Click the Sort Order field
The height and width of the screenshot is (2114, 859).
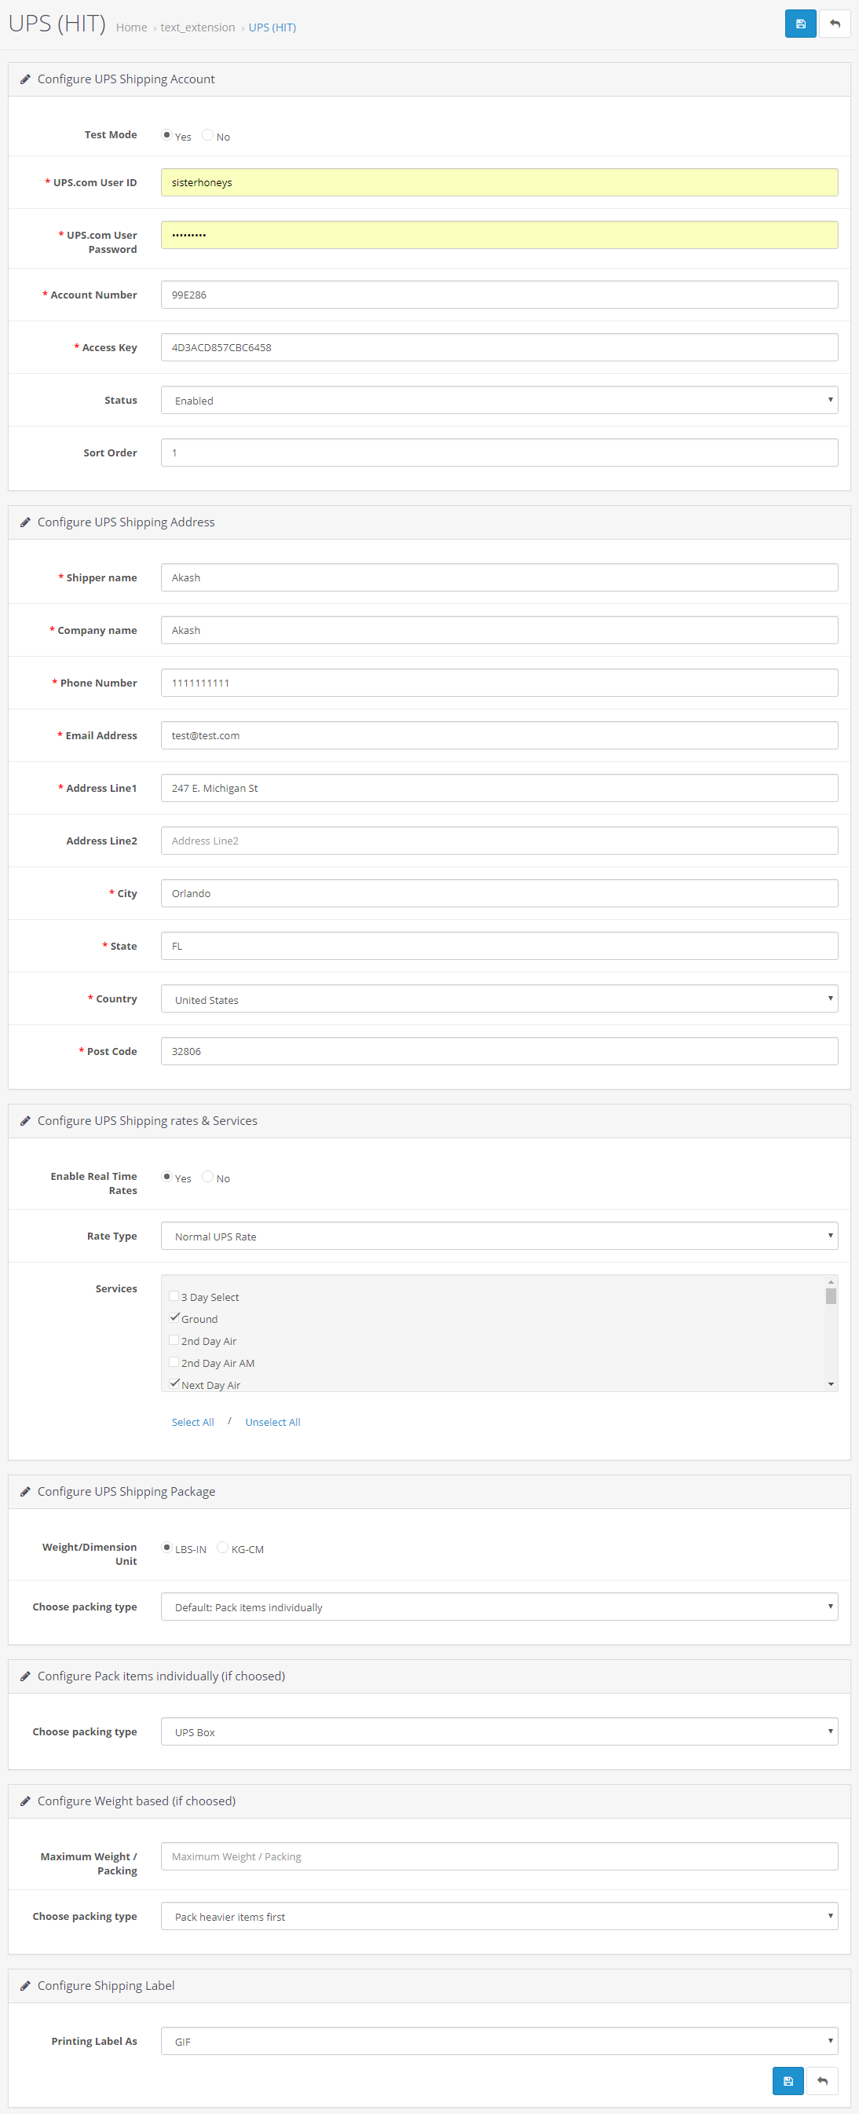coord(499,453)
